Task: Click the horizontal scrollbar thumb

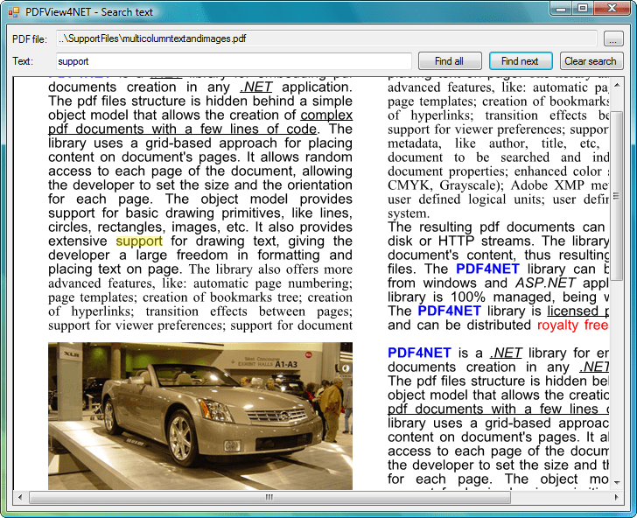Action: 269,497
